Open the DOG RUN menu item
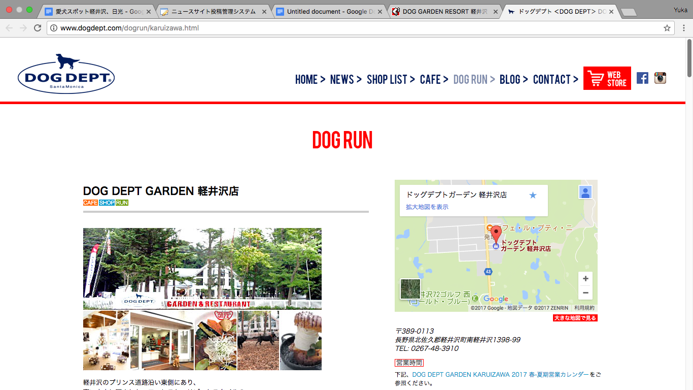This screenshot has width=693, height=390. click(474, 79)
